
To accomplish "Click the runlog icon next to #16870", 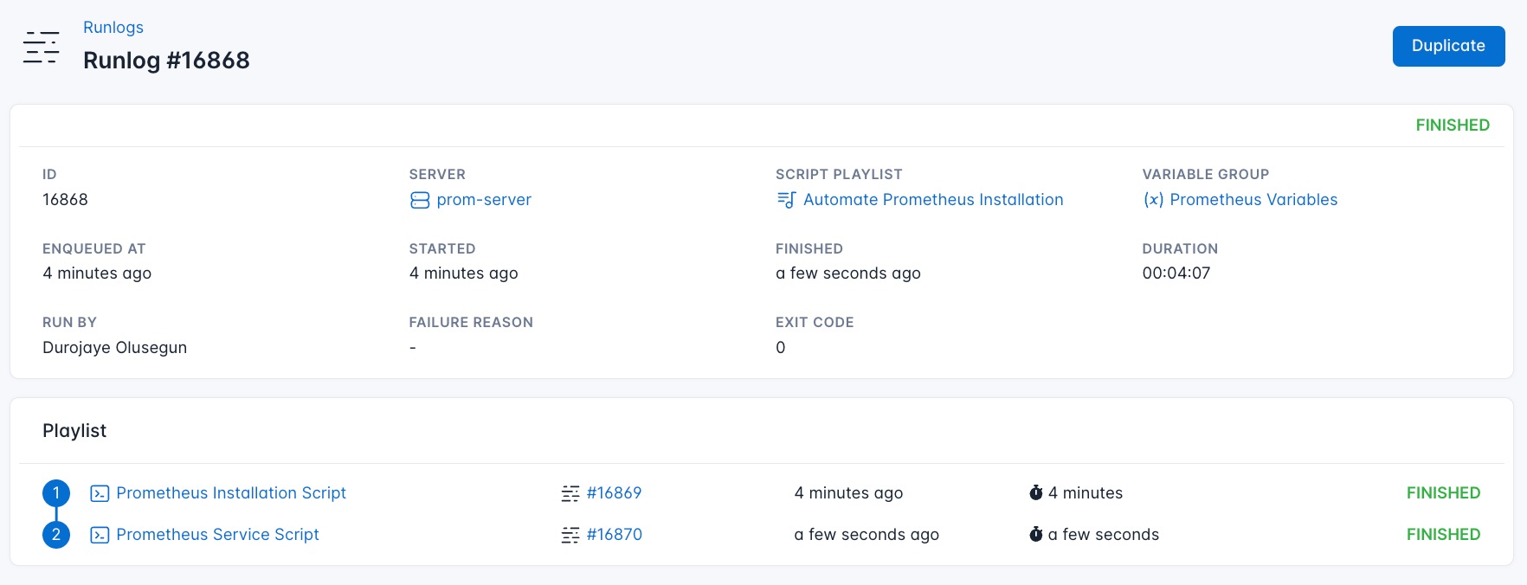I will 570,535.
